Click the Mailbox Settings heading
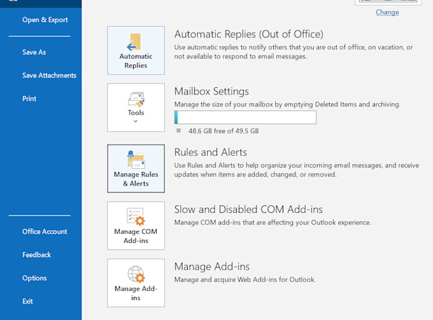The image size is (433, 320). click(211, 91)
